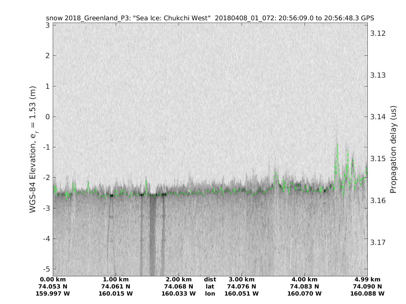Click the Propagation delay axis label

[x=393, y=149]
